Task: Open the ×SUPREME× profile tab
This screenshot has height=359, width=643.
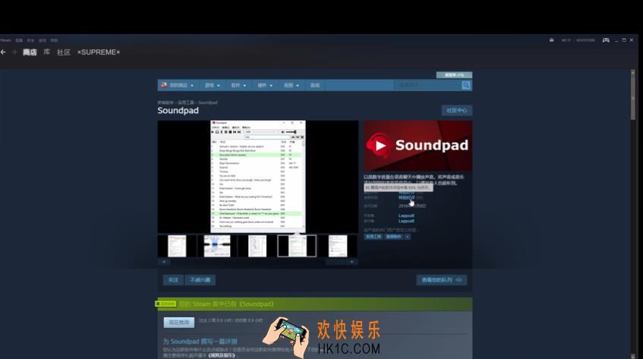Action: pyautogui.click(x=99, y=52)
